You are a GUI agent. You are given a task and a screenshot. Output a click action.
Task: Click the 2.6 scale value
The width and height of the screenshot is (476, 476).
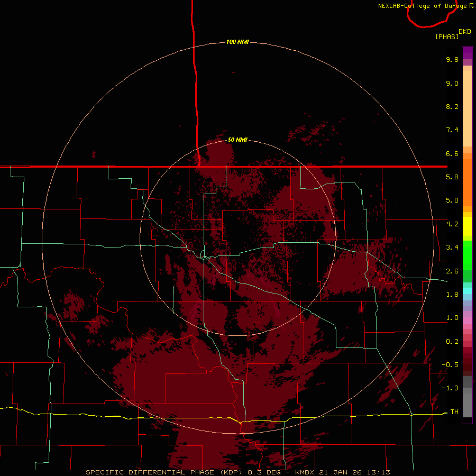pyautogui.click(x=452, y=271)
